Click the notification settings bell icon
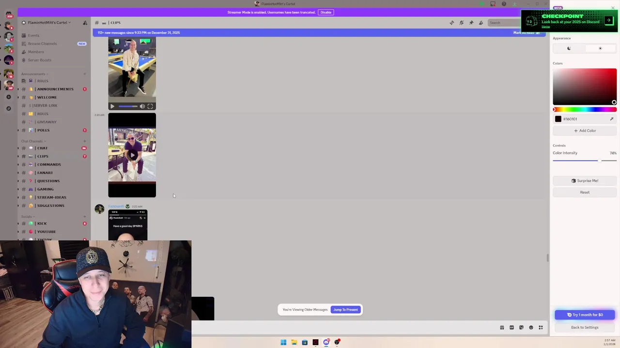The height and width of the screenshot is (348, 620). [462, 23]
